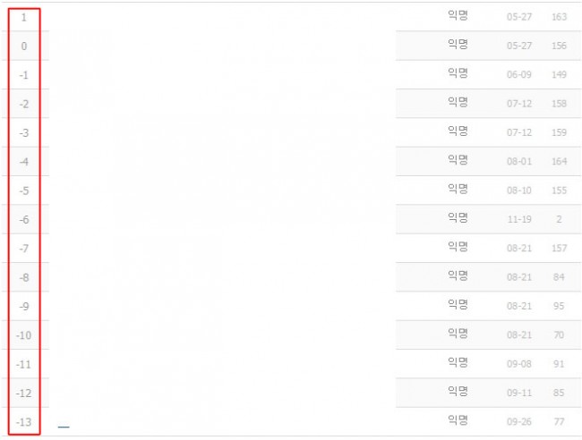Click the row number -6 cell

click(x=23, y=220)
